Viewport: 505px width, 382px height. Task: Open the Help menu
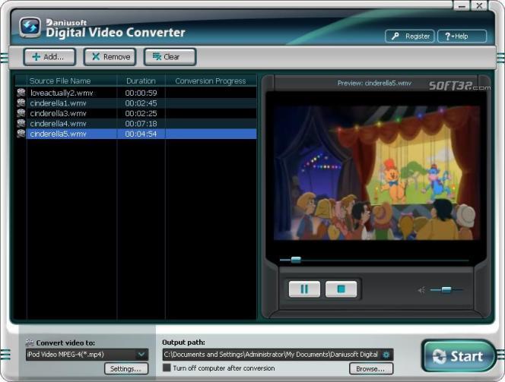(x=462, y=36)
